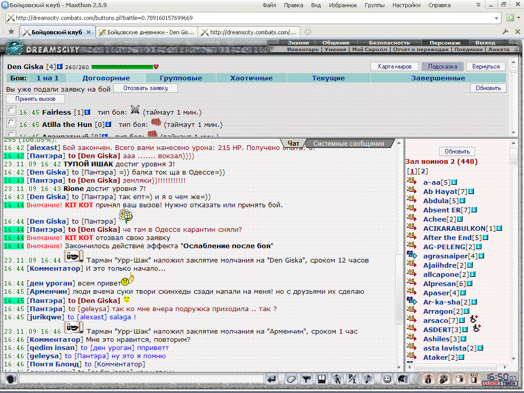Click the green health bar of Den Giska
Viewport: 524px width, 393px height.
coord(122,67)
